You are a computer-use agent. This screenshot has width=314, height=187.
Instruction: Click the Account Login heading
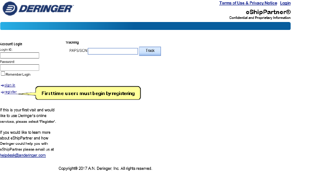pos(11,44)
